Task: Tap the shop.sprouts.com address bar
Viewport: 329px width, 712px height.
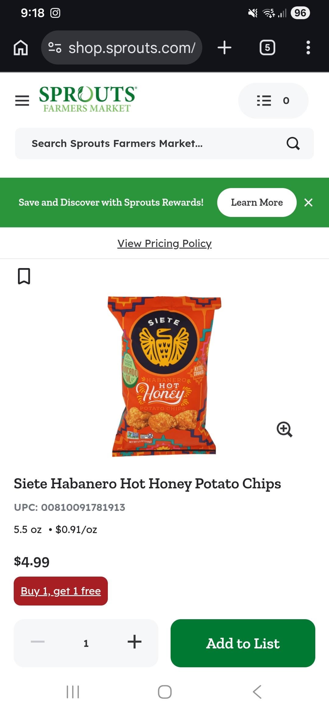Action: [x=122, y=47]
